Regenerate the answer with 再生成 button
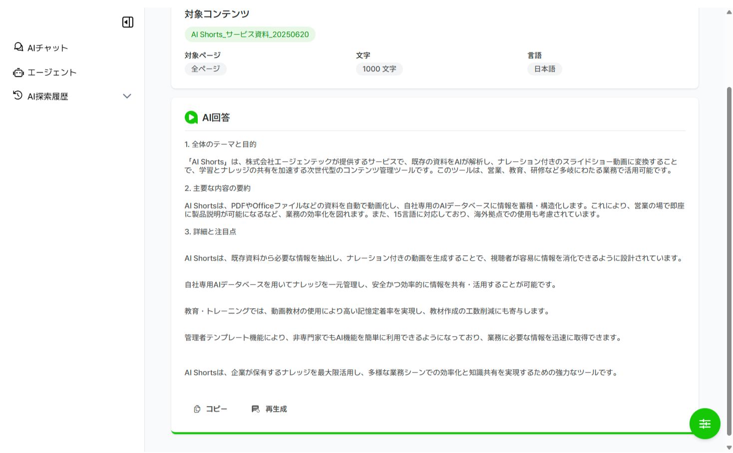The height and width of the screenshot is (453, 733). pos(269,409)
